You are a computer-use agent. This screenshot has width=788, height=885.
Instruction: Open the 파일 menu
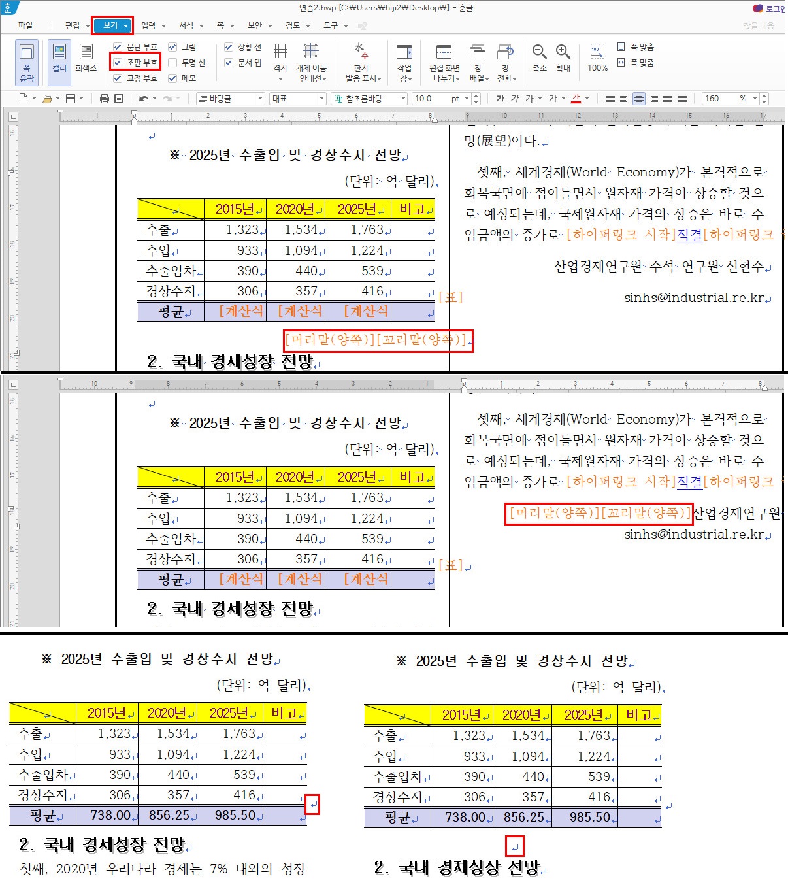(25, 25)
